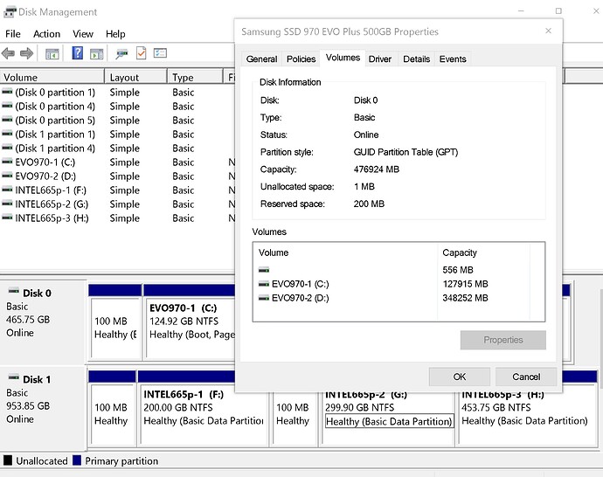
Task: Maximize the Disk Management window
Action: 558,11
